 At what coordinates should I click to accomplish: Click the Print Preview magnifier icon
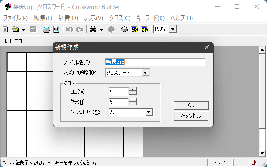(x=56, y=29)
